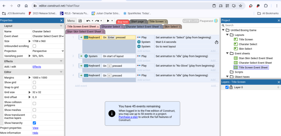Screen dimensions: 281x136
Task: Click the Layer 0 lock icon
Action: (231, 87)
